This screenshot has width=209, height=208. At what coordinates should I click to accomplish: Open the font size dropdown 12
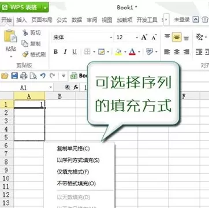pos(137,38)
